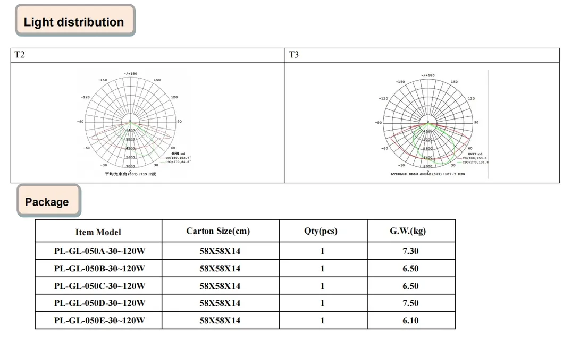
Task: Click the Package heading badge
Action: tap(49, 201)
